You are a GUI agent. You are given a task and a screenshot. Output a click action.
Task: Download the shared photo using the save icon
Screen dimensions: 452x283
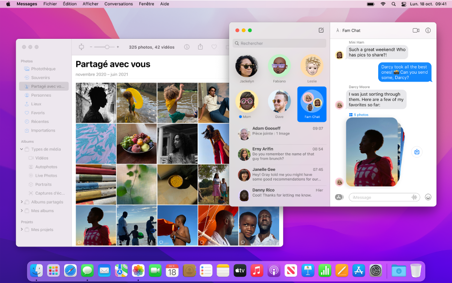(x=417, y=152)
